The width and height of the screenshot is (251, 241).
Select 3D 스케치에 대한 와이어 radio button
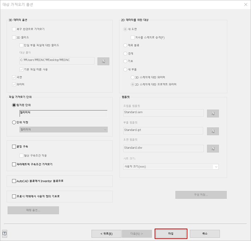coord(132,77)
